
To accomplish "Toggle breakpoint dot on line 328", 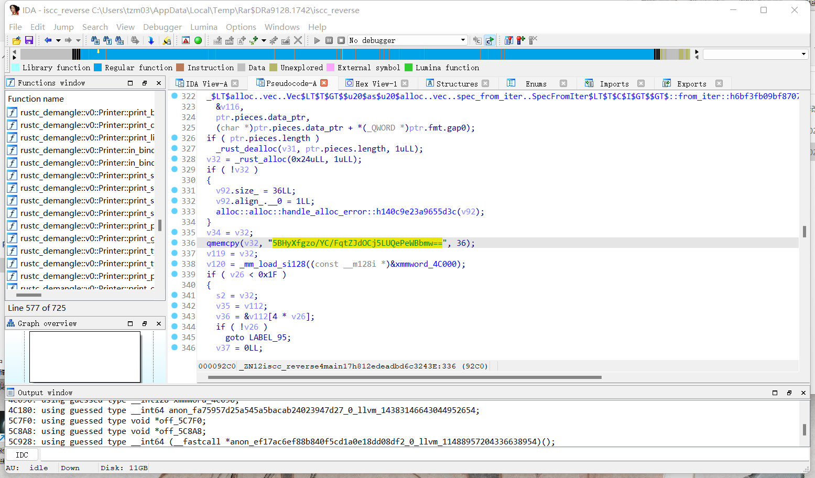I will point(175,159).
